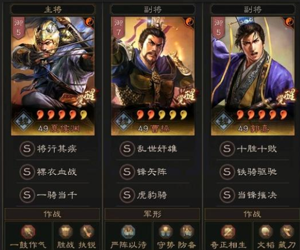
Task: Open the 将行其疾 skill entry
Action: pos(53,149)
